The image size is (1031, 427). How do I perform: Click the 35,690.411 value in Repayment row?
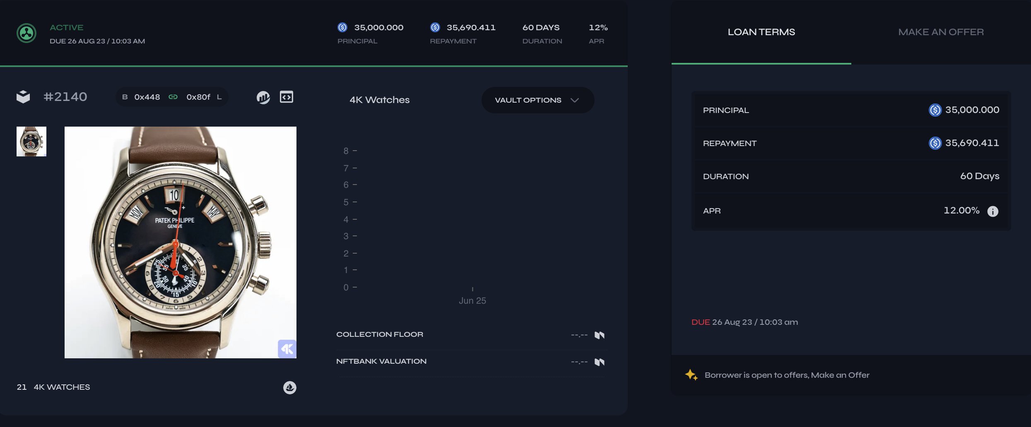tap(972, 143)
